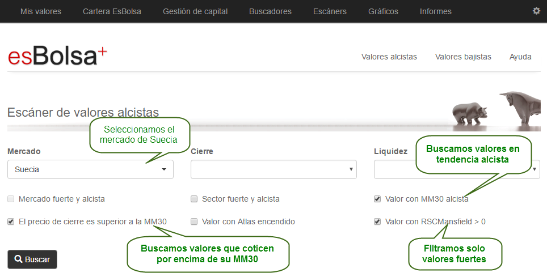Expand the Liquidez dropdown arrow

(x=535, y=169)
